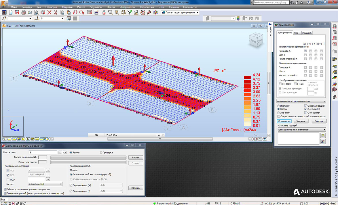Click the house-shaped view icon below 3D view
Screen dimensions: 338x205
19,139
